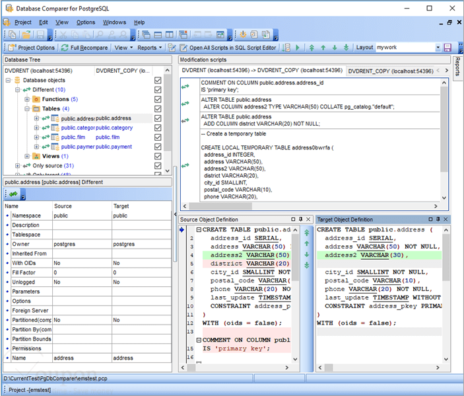Viewport: 464px width, 396px height.
Task: Open the Help menu
Action: click(139, 22)
